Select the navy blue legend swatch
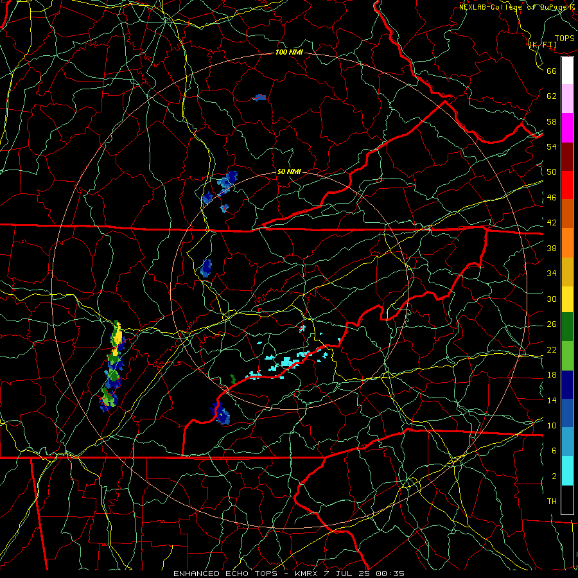 567,385
